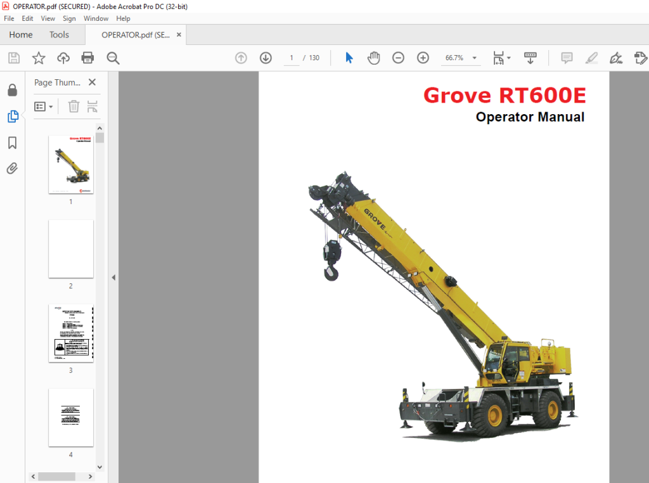
Task: Click the page number input field
Action: [292, 58]
